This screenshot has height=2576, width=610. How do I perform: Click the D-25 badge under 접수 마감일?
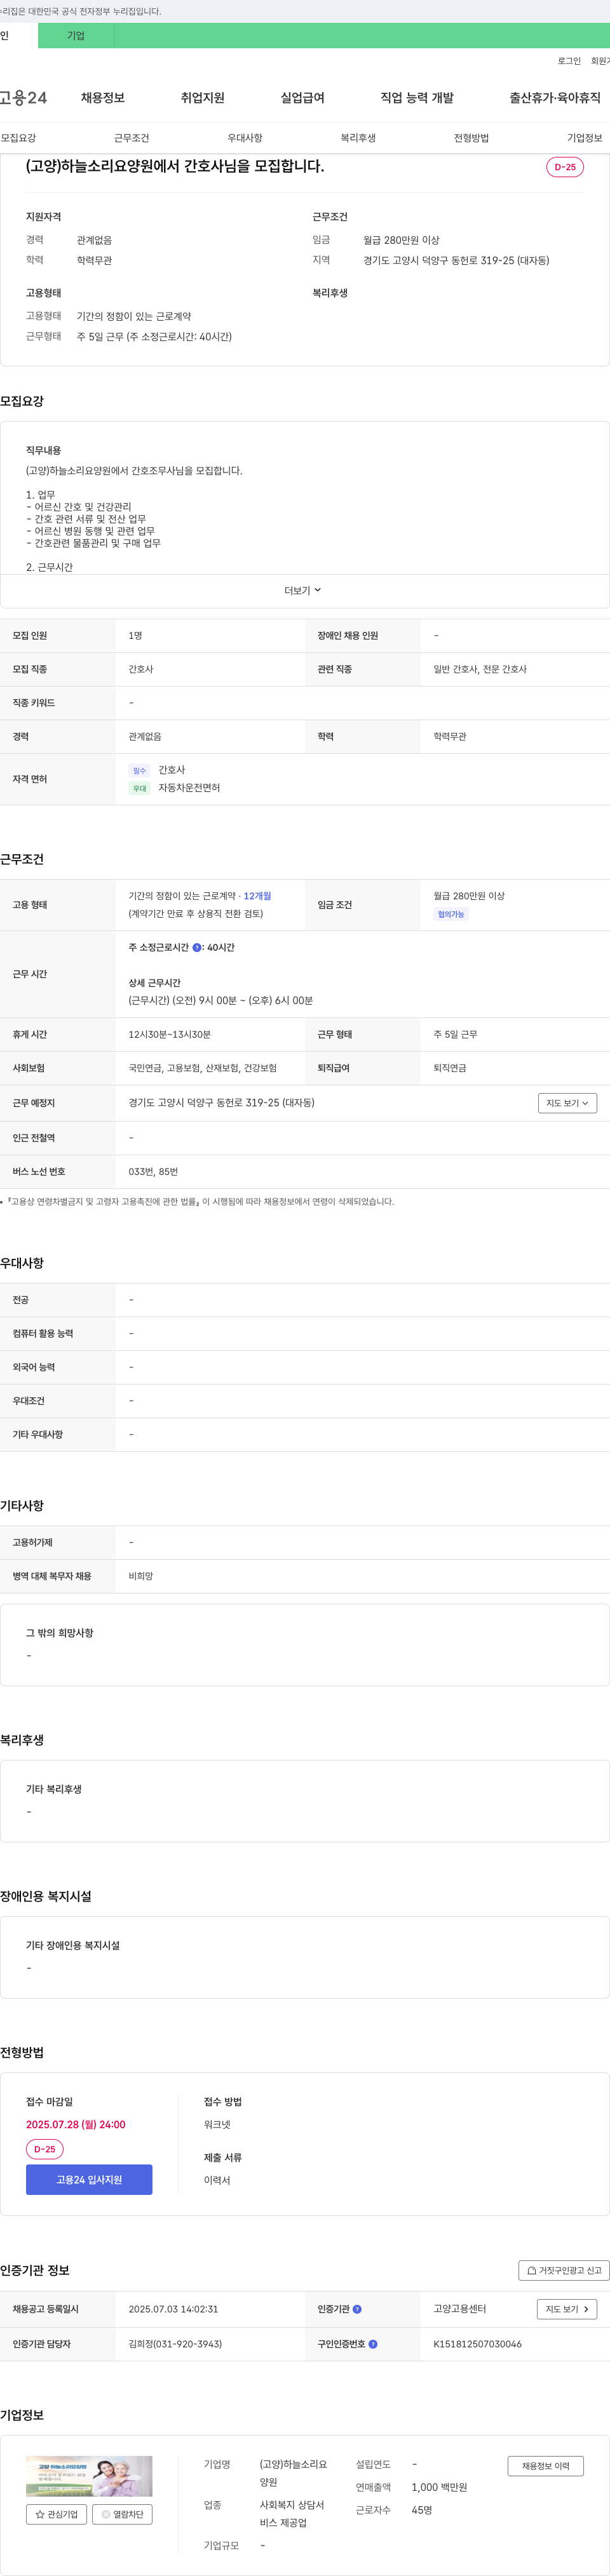point(45,2149)
